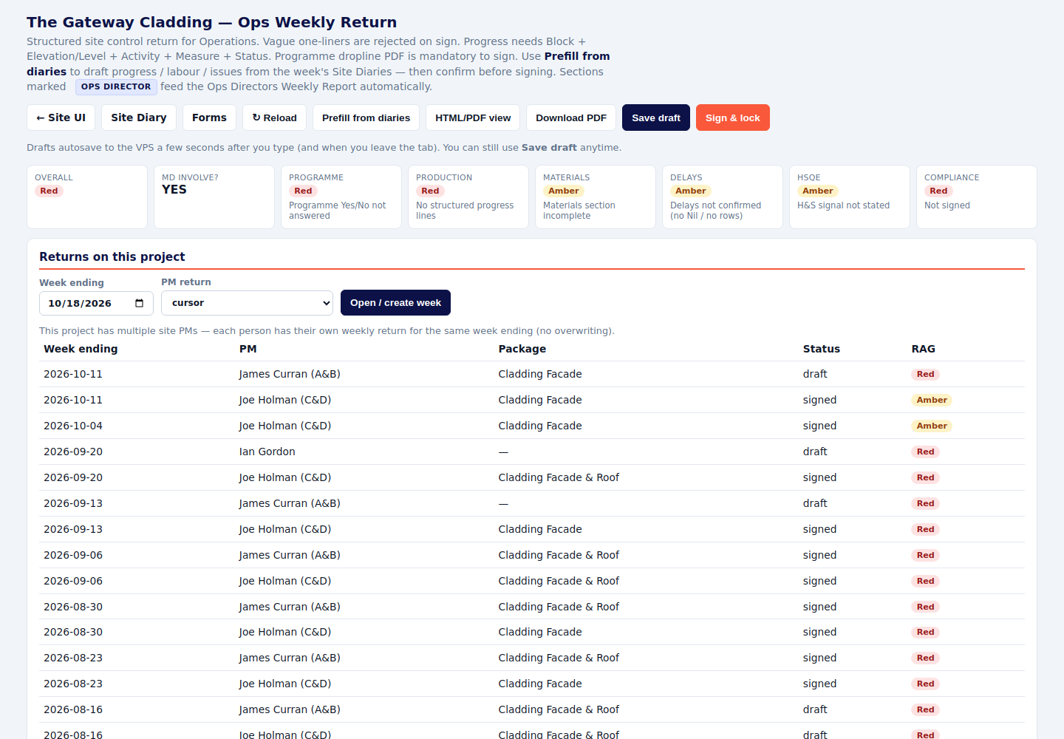This screenshot has width=1064, height=739.
Task: Open 2026-09-20 Joe Holman row
Action: [532, 477]
